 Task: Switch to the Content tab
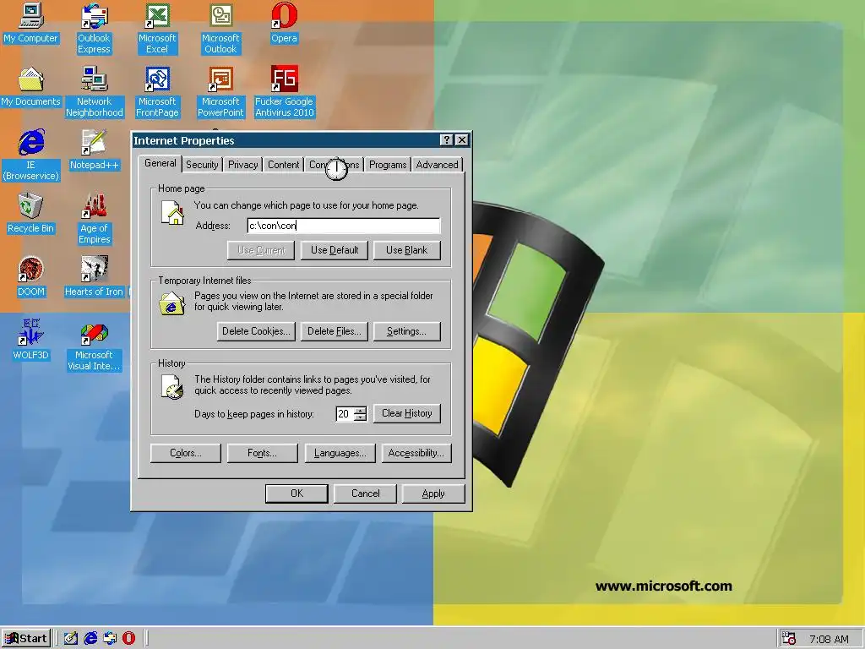tap(284, 165)
